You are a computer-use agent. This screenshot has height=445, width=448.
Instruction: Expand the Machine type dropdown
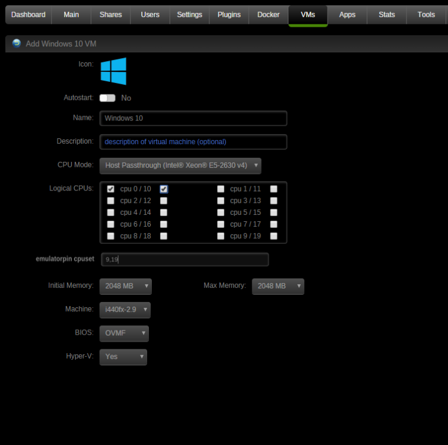[125, 310]
